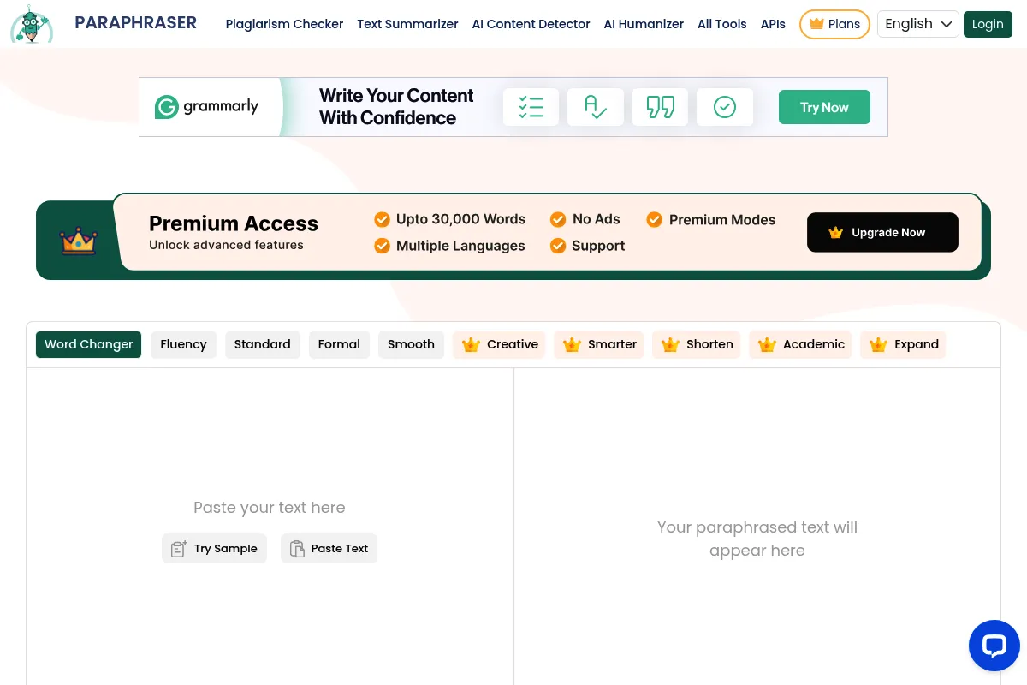Viewport: 1027px width, 685px height.
Task: Click the crown icon on Smarter mode
Action: (572, 344)
